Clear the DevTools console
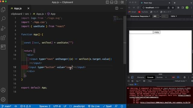This screenshot has width=193, height=108. [x=132, y=81]
